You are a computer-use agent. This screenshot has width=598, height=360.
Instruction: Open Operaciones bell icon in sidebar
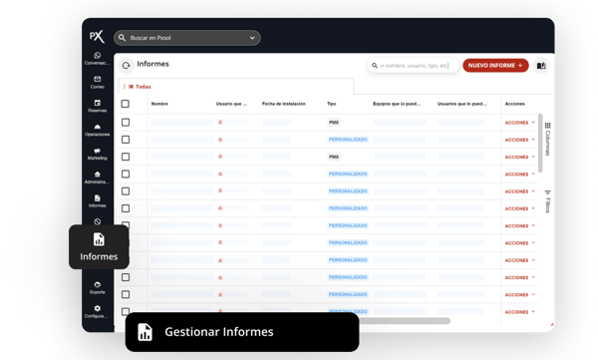(x=98, y=130)
